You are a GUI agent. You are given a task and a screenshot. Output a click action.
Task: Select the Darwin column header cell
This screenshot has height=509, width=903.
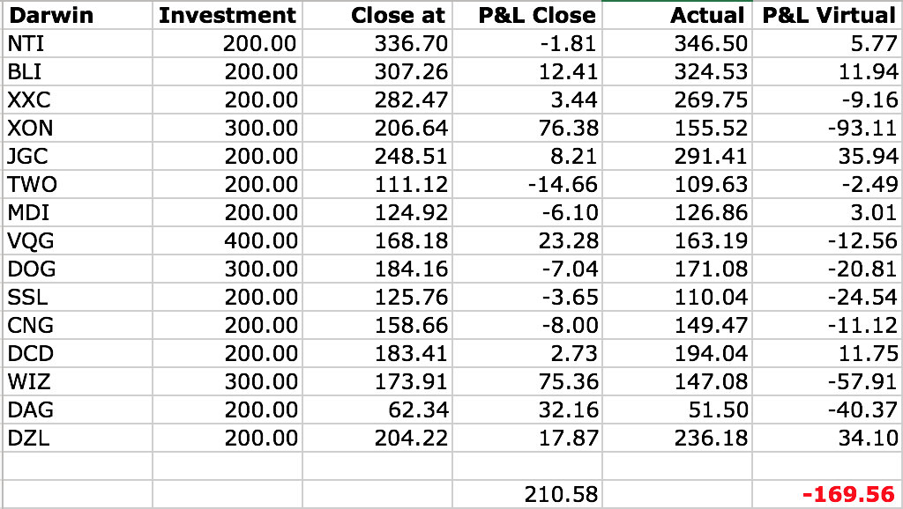[x=50, y=16]
